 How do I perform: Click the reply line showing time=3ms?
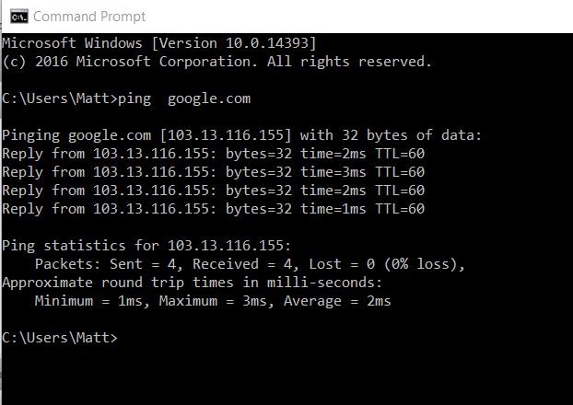tap(213, 172)
